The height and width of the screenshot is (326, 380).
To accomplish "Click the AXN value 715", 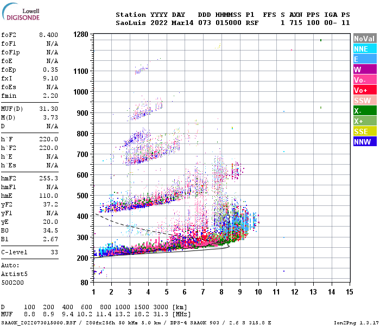I will [x=296, y=23].
